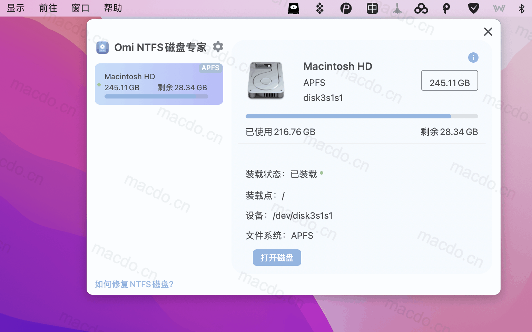
Task: Open the Bluetooth menu bar icon
Action: point(522,8)
